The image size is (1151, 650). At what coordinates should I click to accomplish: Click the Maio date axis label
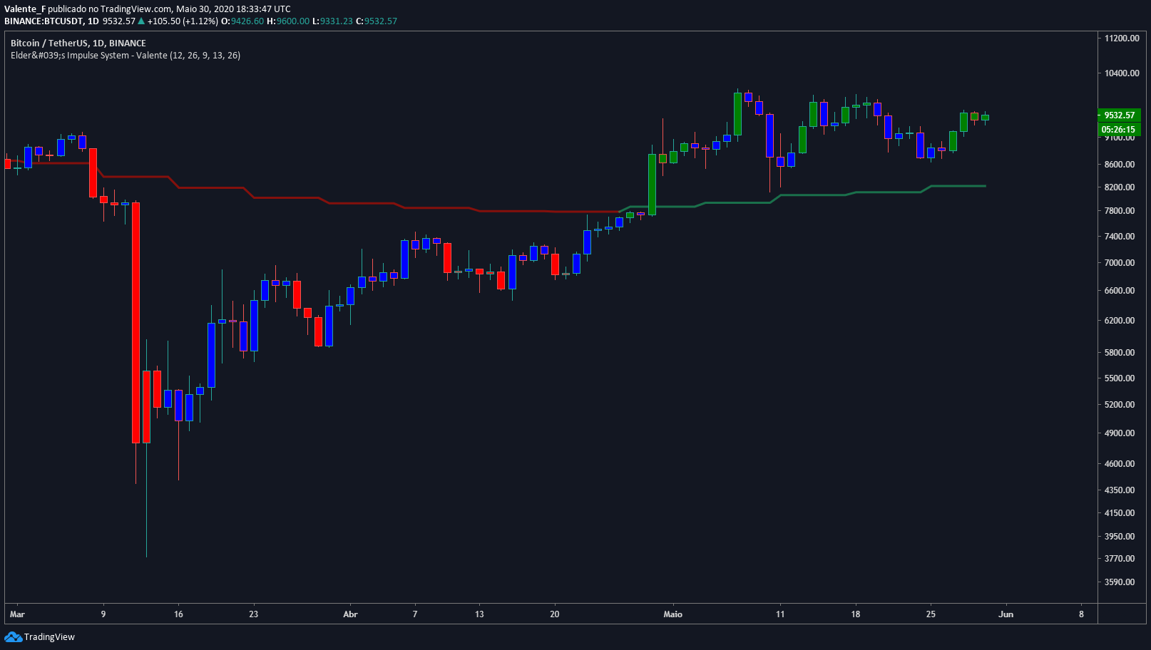point(672,614)
